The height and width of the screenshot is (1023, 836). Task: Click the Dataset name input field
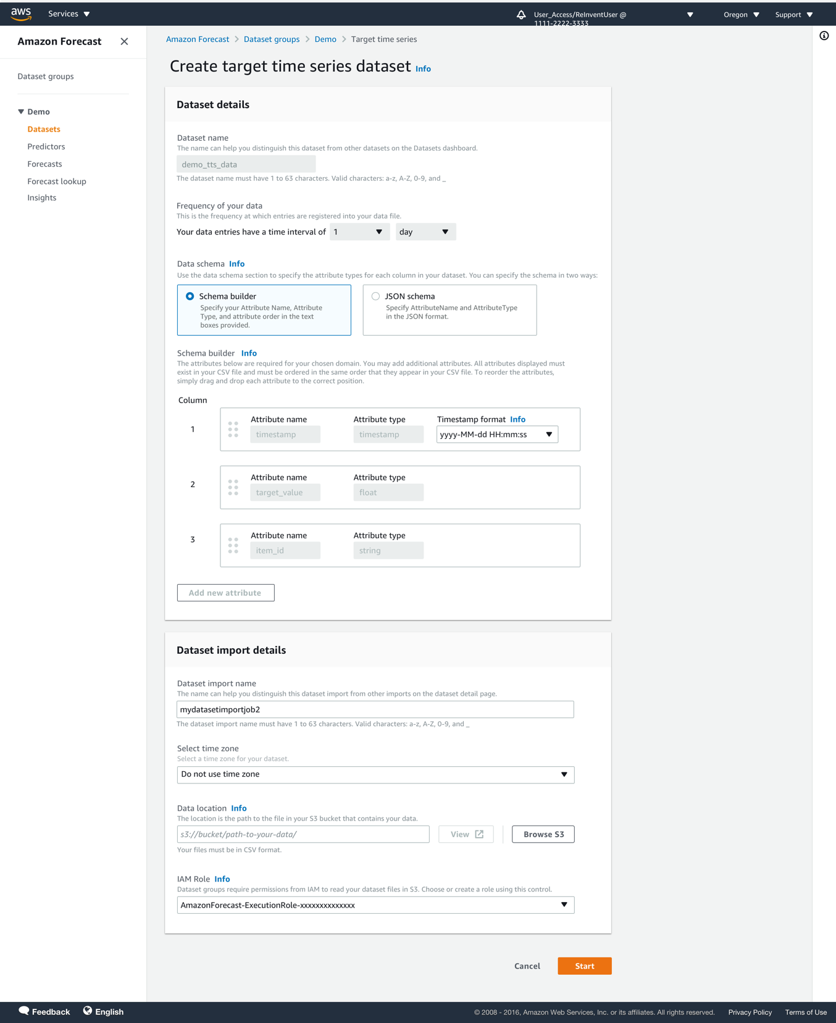tap(246, 164)
